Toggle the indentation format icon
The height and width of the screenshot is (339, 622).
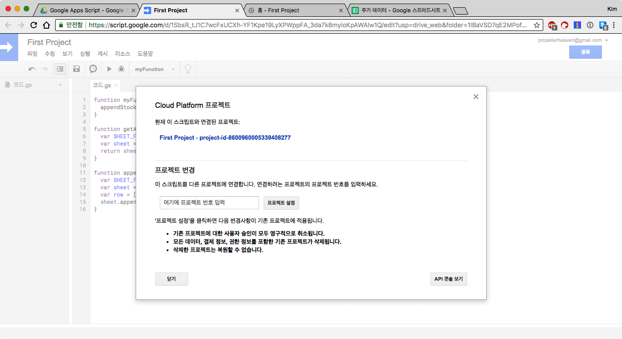60,69
